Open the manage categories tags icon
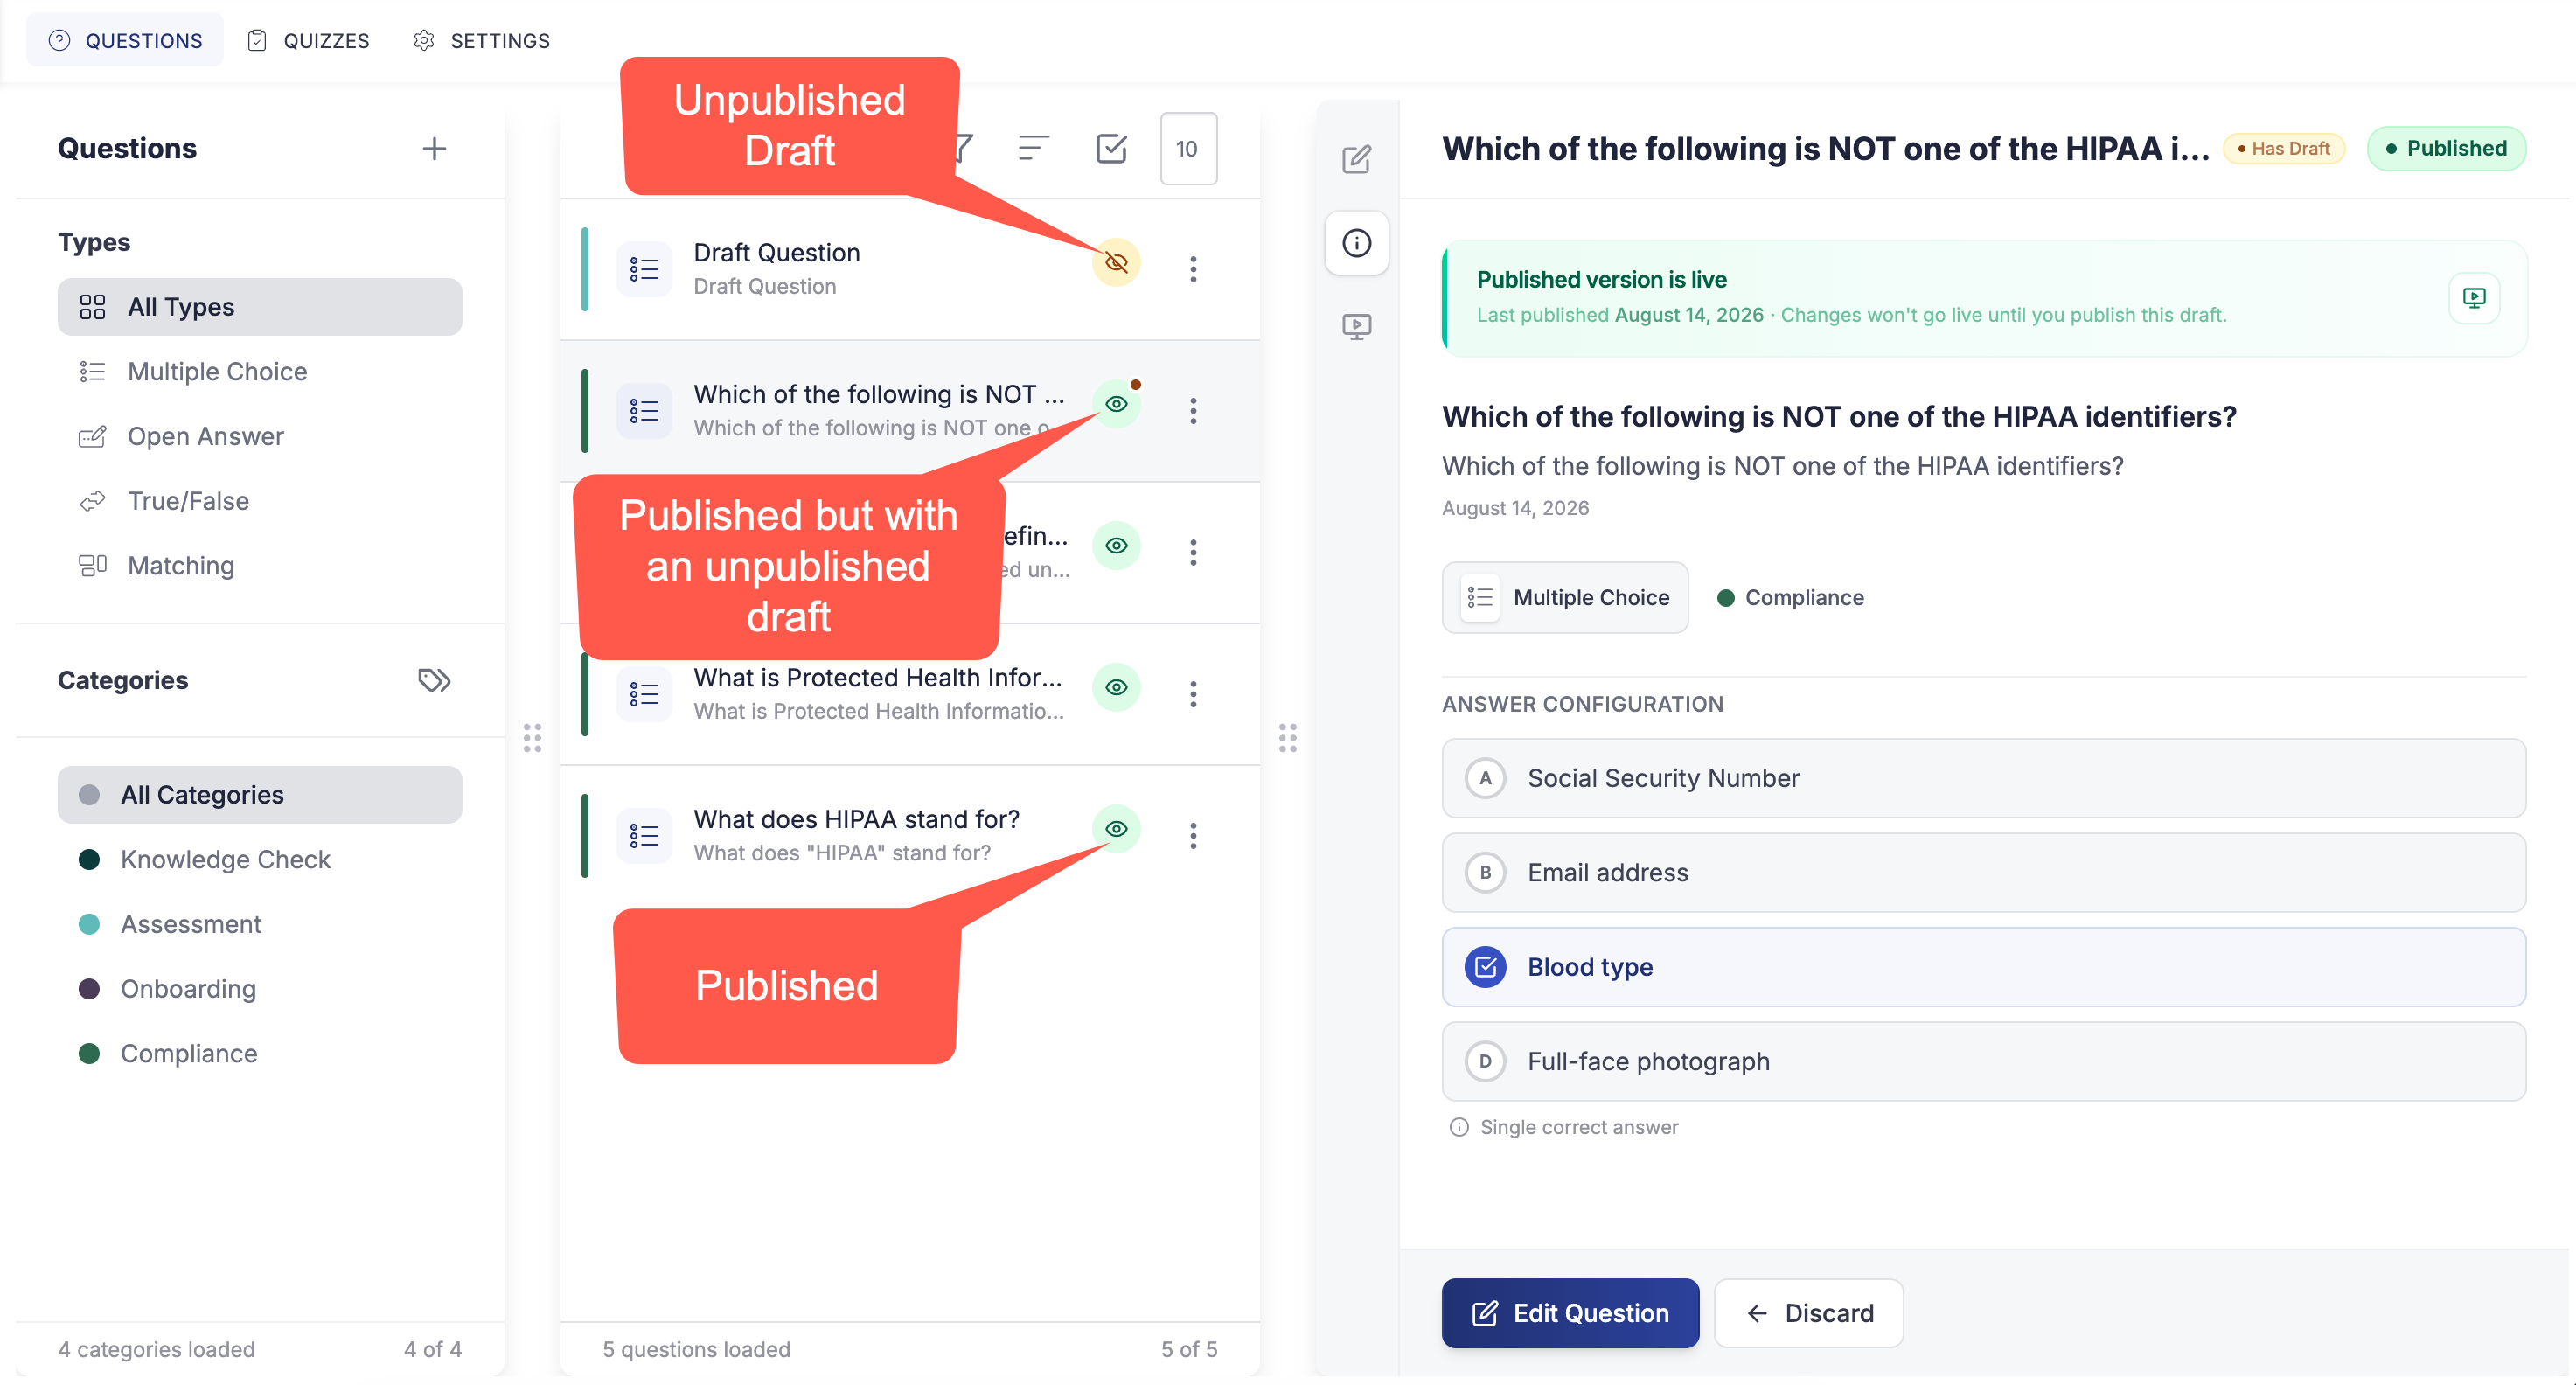 click(x=434, y=680)
